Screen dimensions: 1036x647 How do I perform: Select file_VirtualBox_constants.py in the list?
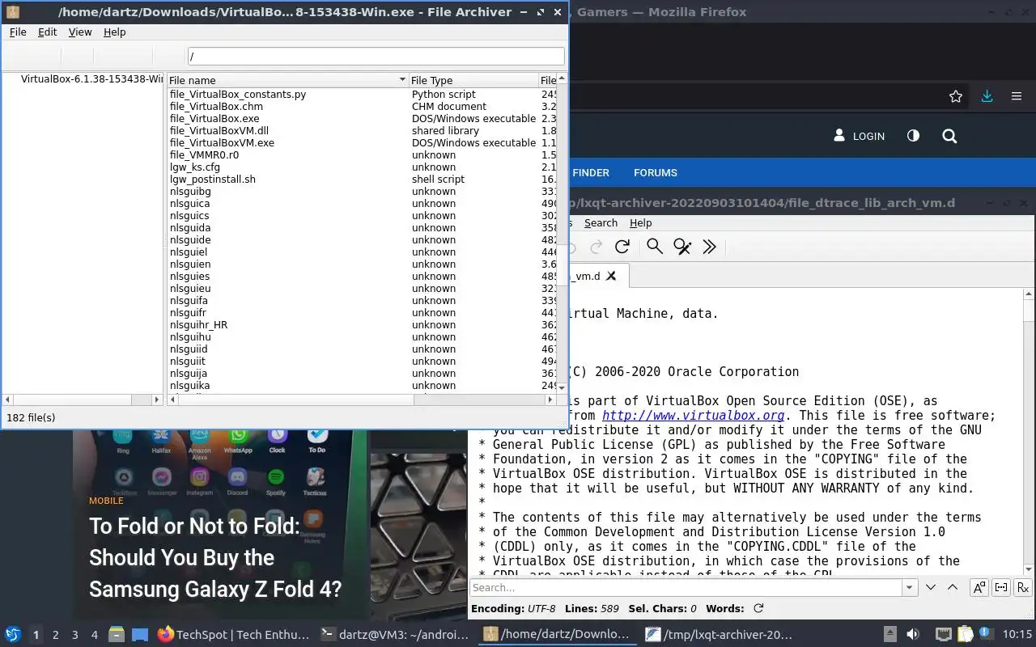(238, 95)
